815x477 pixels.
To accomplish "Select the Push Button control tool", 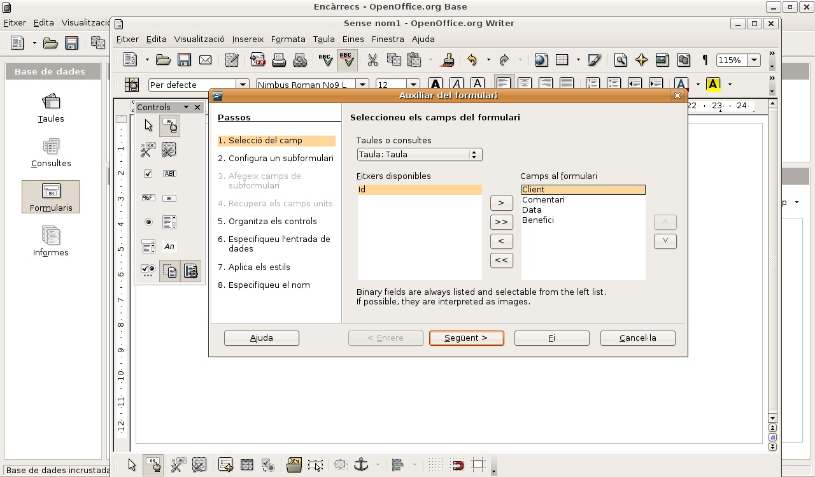I will click(x=170, y=125).
